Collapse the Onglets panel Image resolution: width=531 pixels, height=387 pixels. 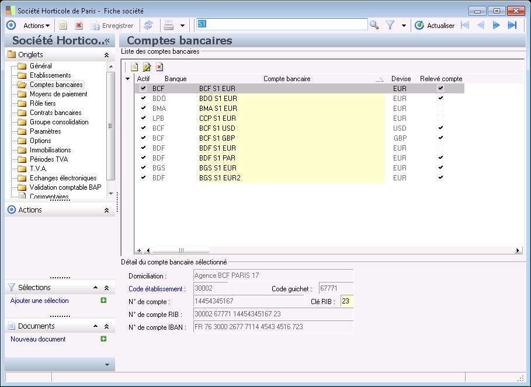106,55
